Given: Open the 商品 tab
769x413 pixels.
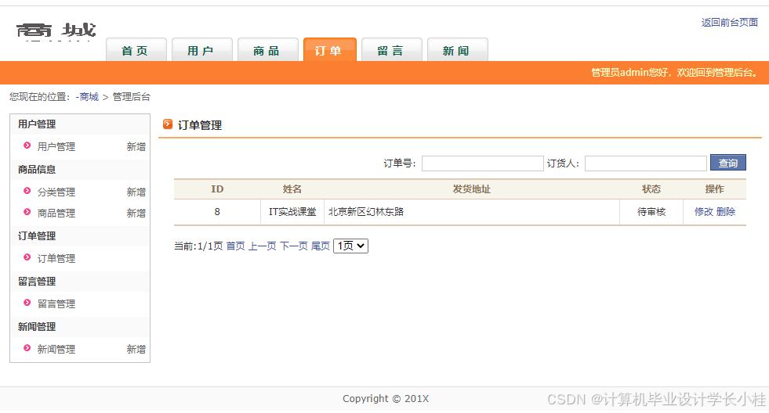Looking at the screenshot, I should [267, 50].
